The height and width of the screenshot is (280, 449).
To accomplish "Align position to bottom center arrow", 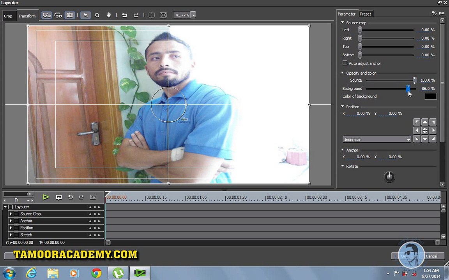I will (x=425, y=139).
